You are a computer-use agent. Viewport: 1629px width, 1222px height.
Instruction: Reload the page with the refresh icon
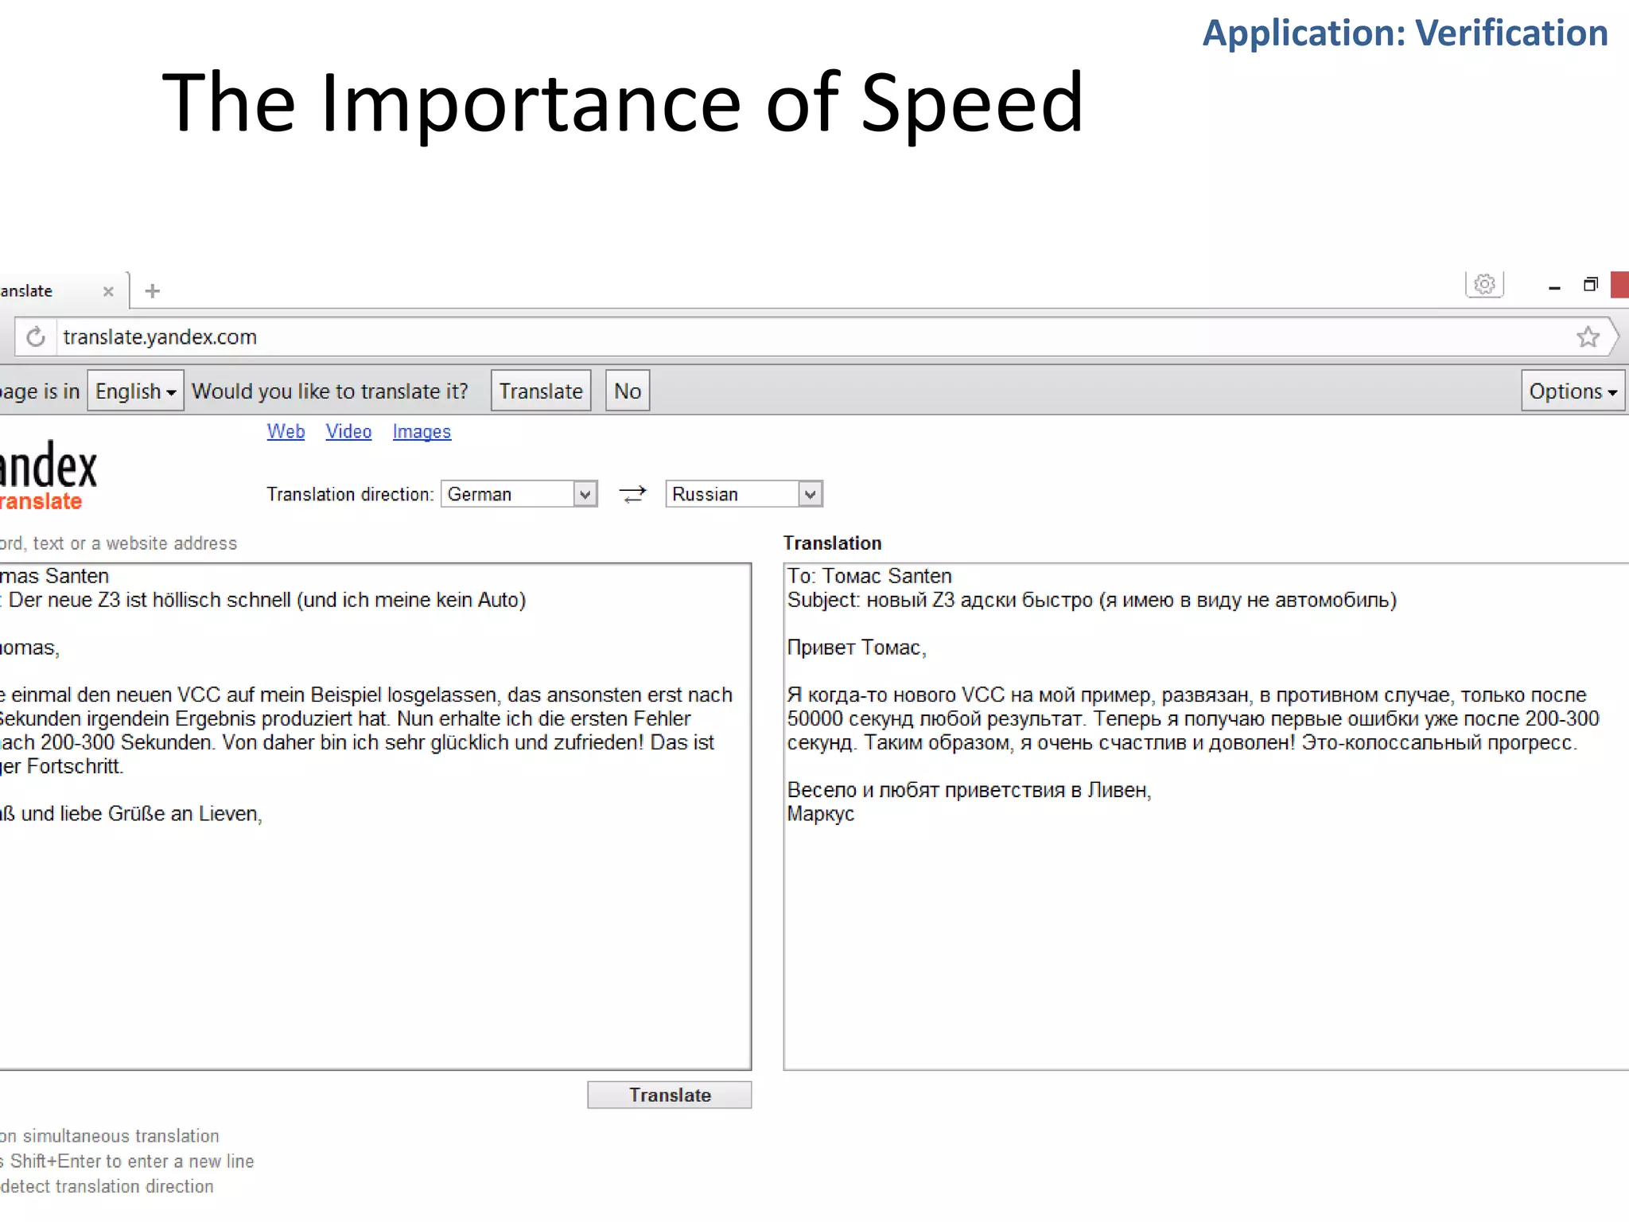click(x=36, y=337)
